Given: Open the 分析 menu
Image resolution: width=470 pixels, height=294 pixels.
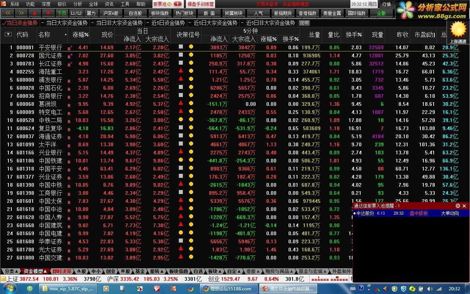Looking at the screenshot, I should click(x=78, y=4).
